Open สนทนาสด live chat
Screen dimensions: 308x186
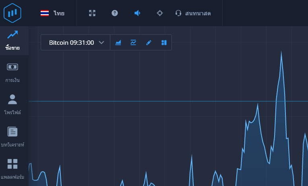coord(193,13)
